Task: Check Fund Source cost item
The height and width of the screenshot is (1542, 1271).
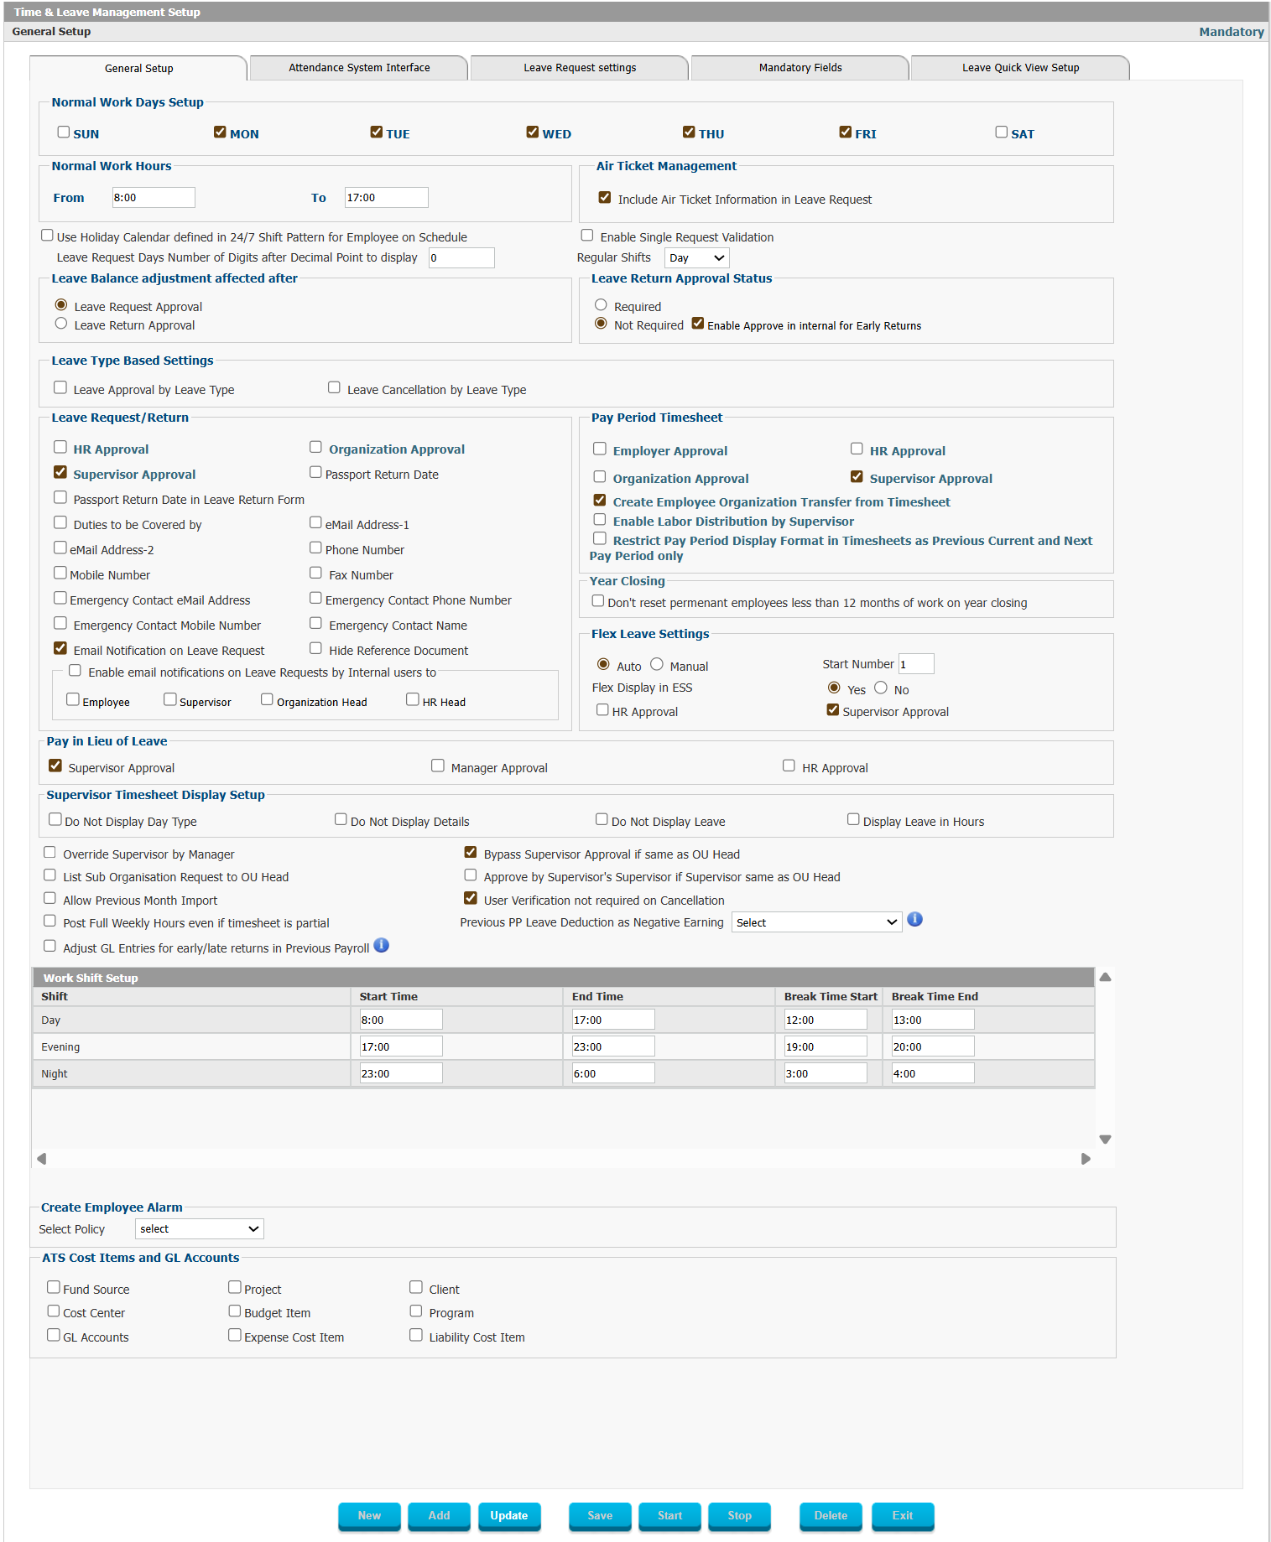Action: click(54, 1287)
